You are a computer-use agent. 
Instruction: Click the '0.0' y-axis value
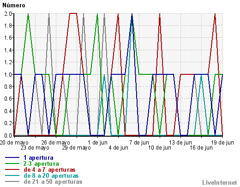pyautogui.click(x=8, y=136)
